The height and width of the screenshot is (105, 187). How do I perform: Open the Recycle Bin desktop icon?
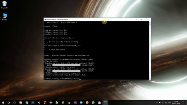(x=4, y=5)
